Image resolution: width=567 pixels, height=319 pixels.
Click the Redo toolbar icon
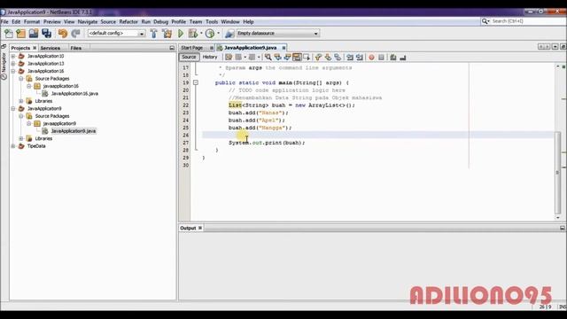click(75, 34)
